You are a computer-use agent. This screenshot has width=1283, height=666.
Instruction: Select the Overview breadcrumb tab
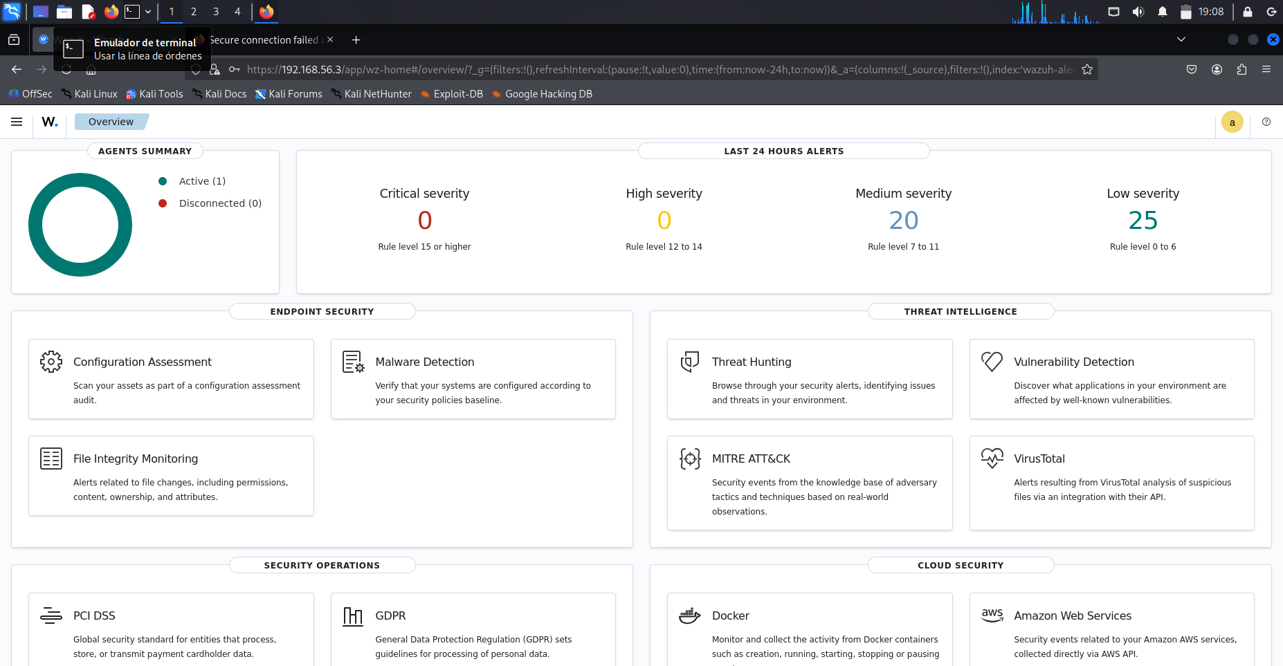click(111, 122)
